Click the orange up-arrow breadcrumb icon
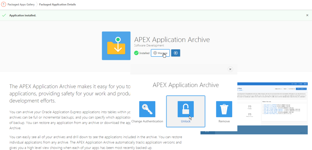The height and width of the screenshot is (150, 312). 3,4
